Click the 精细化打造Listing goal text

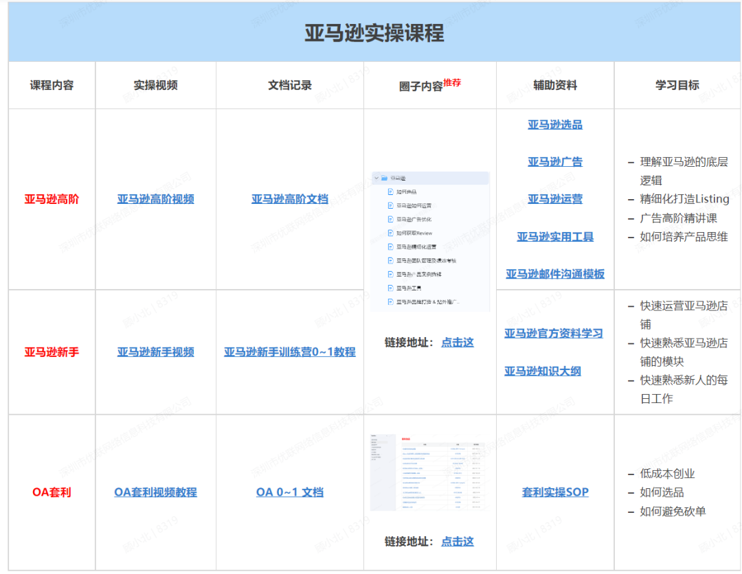pos(684,199)
